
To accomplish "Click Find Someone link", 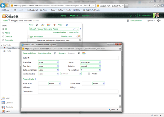I will 136,20.
